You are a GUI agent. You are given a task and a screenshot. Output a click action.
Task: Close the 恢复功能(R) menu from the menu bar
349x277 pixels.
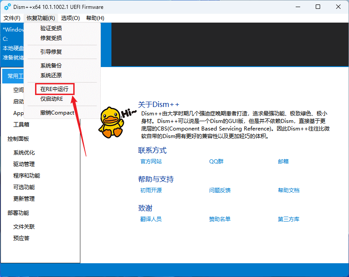click(x=41, y=18)
